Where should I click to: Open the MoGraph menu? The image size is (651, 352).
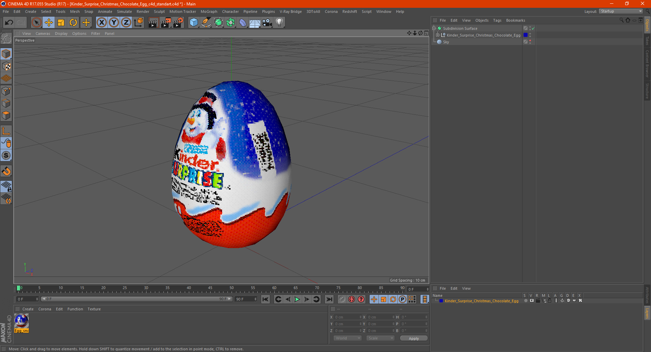209,12
